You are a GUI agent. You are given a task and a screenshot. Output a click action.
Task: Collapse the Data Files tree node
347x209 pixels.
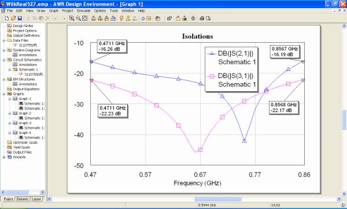click(4, 40)
